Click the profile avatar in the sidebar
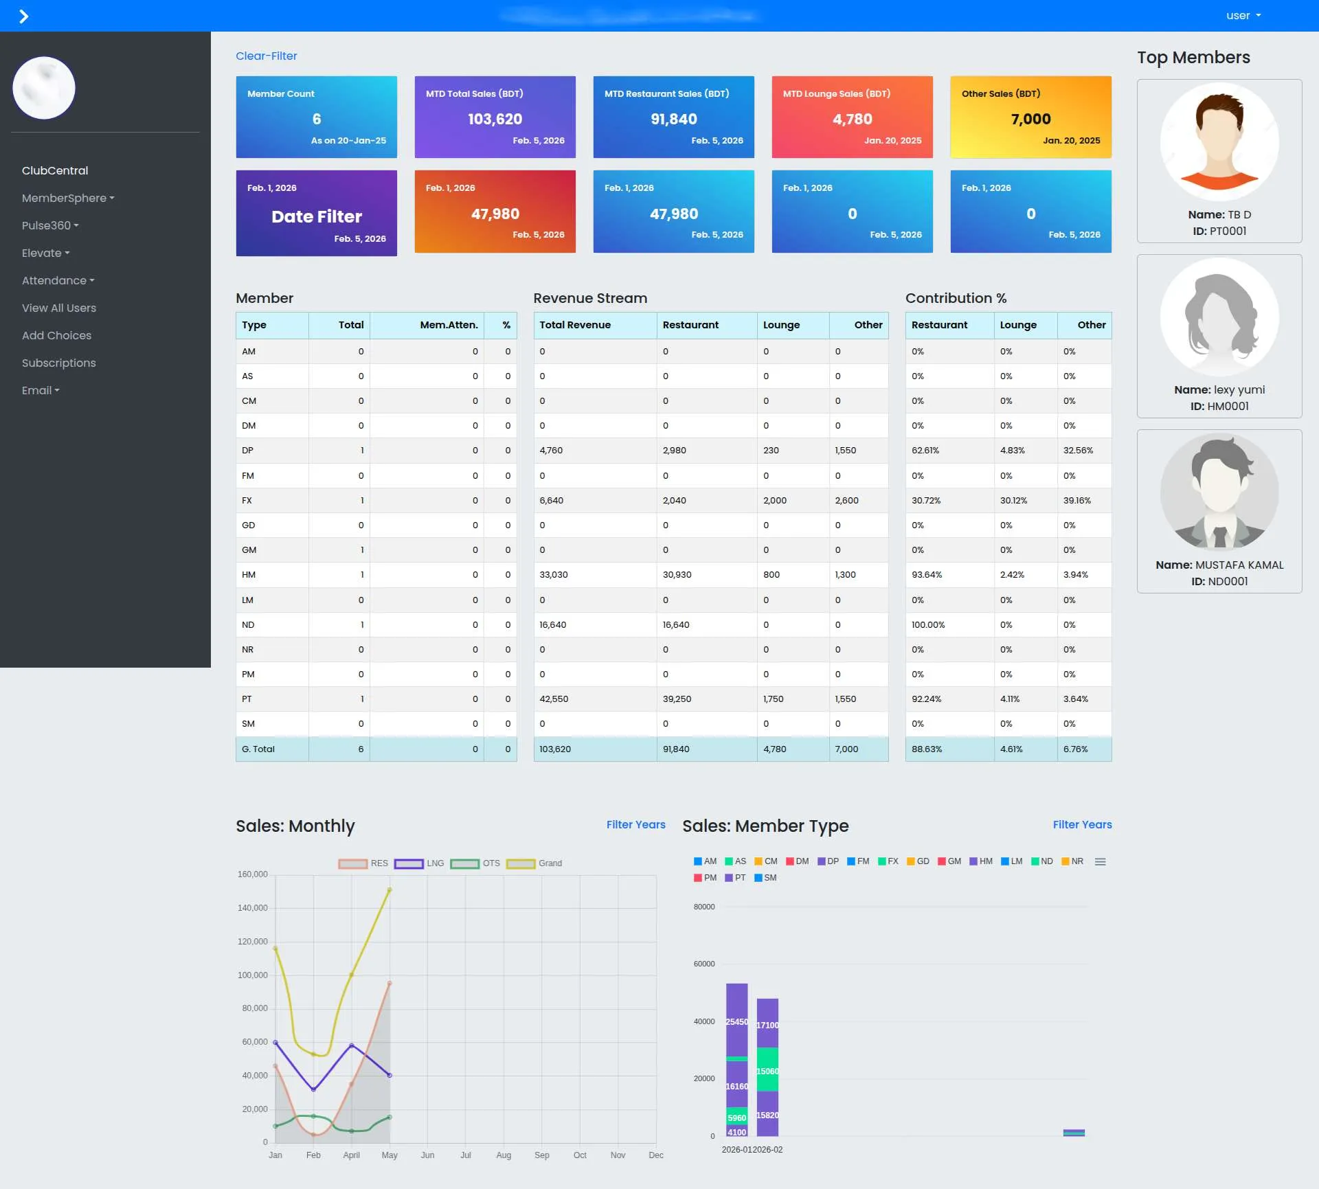 tap(43, 87)
